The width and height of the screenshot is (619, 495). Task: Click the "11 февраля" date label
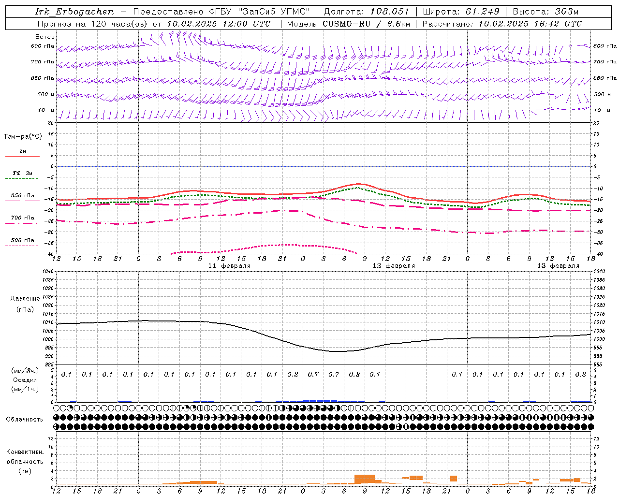tap(229, 266)
